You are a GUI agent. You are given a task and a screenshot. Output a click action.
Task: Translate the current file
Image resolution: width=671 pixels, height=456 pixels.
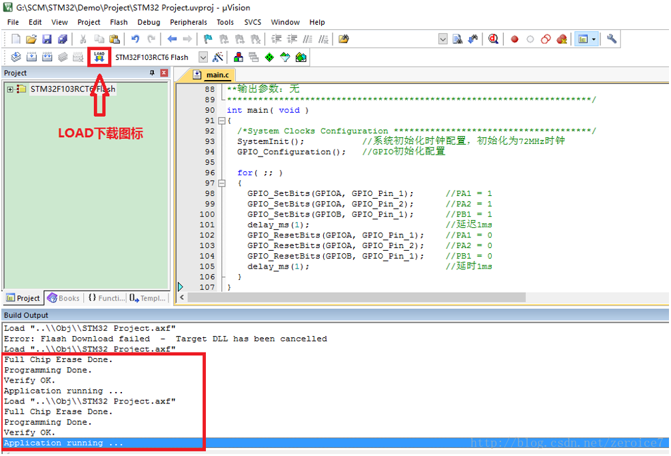[x=16, y=57]
